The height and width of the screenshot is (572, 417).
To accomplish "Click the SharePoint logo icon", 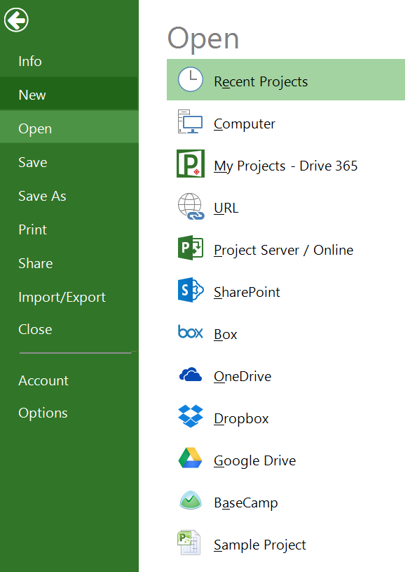I will [x=191, y=290].
